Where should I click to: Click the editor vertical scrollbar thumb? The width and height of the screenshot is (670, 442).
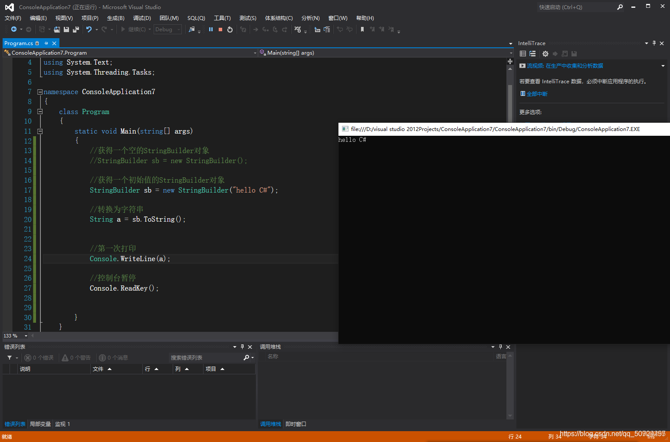(x=510, y=103)
